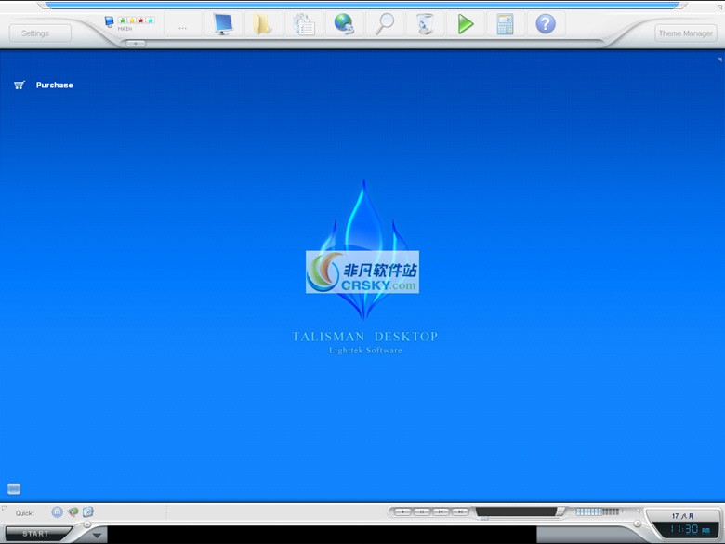Open first Quick launch round icon
The image size is (725, 544).
pyautogui.click(x=57, y=512)
